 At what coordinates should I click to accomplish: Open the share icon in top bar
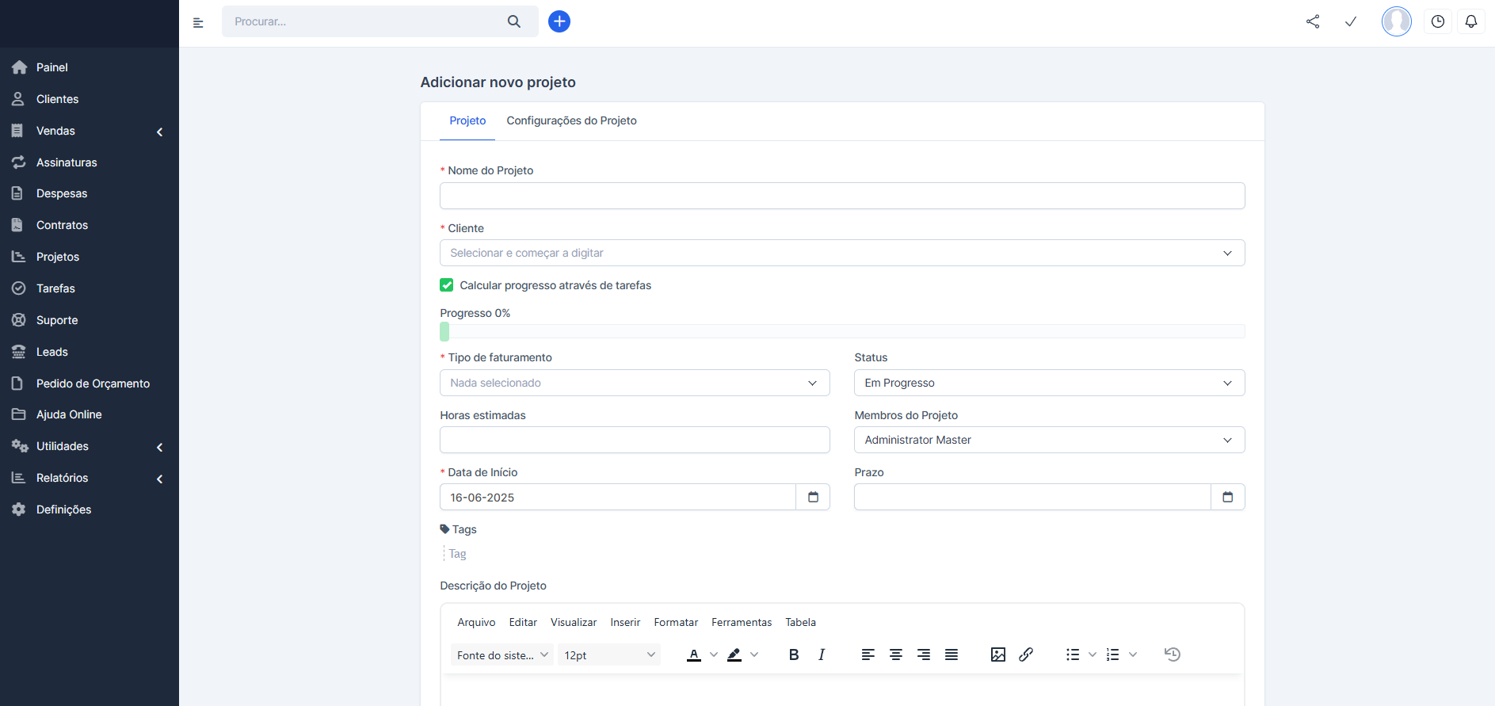pyautogui.click(x=1313, y=21)
